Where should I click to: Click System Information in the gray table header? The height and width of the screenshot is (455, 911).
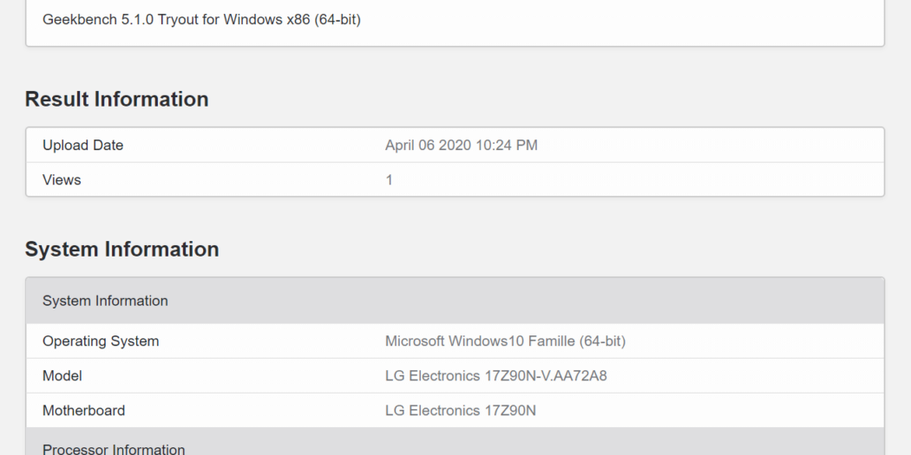[x=105, y=301]
